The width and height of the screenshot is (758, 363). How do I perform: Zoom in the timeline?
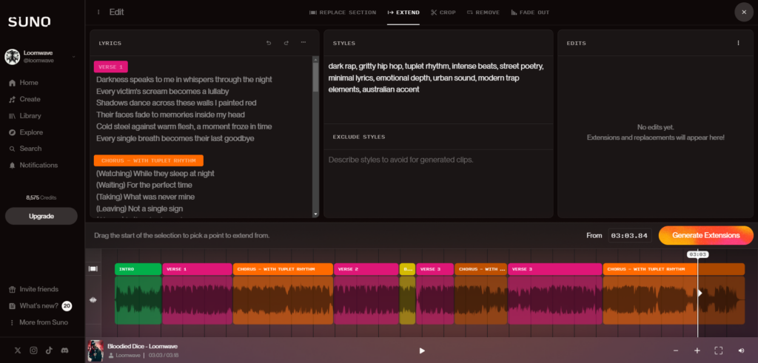[697, 350]
